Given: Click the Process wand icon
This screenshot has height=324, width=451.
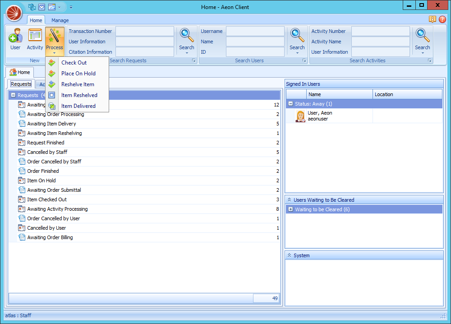Looking at the screenshot, I should pyautogui.click(x=55, y=36).
